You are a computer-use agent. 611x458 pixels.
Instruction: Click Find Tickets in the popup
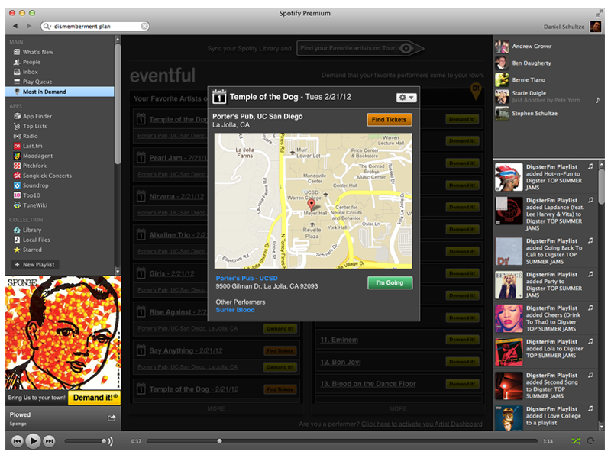coord(389,120)
